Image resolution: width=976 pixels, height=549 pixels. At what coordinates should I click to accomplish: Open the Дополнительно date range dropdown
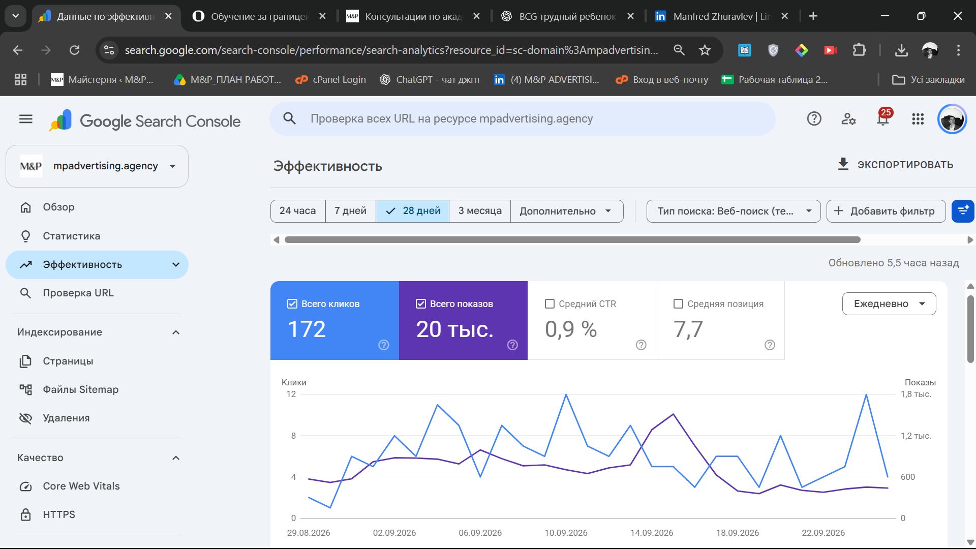[567, 211]
